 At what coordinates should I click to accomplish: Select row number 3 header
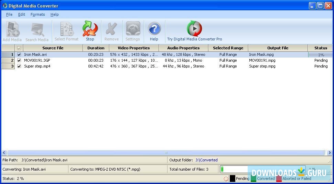pos(8,66)
